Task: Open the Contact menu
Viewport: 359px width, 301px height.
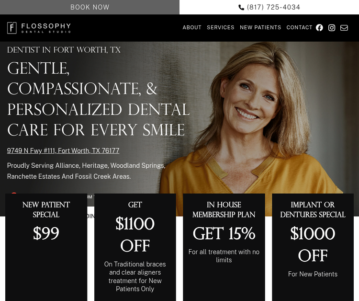Action: coord(299,27)
